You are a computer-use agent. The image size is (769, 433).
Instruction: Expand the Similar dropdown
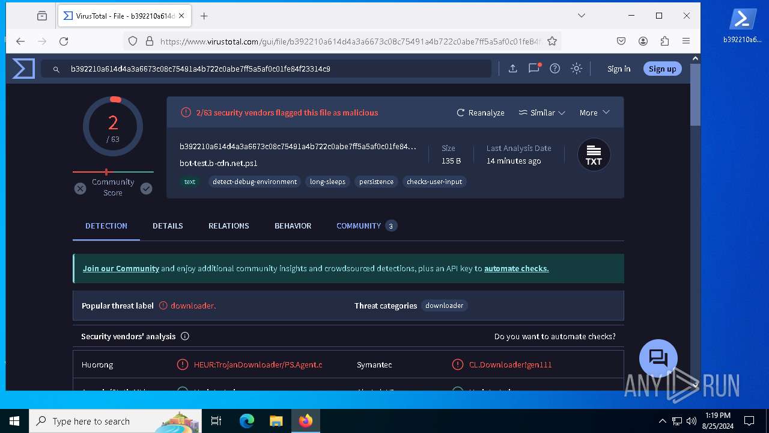[x=542, y=112]
